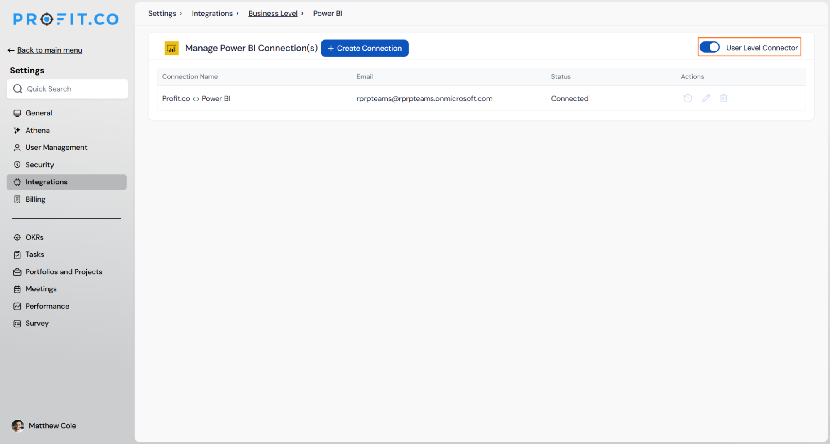Open history for Profit.co <> Power BI connection
The height and width of the screenshot is (444, 830).
point(688,98)
